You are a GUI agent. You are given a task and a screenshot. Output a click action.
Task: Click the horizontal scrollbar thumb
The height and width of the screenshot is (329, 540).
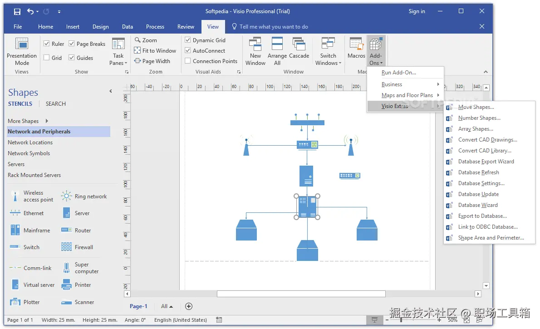click(x=301, y=294)
